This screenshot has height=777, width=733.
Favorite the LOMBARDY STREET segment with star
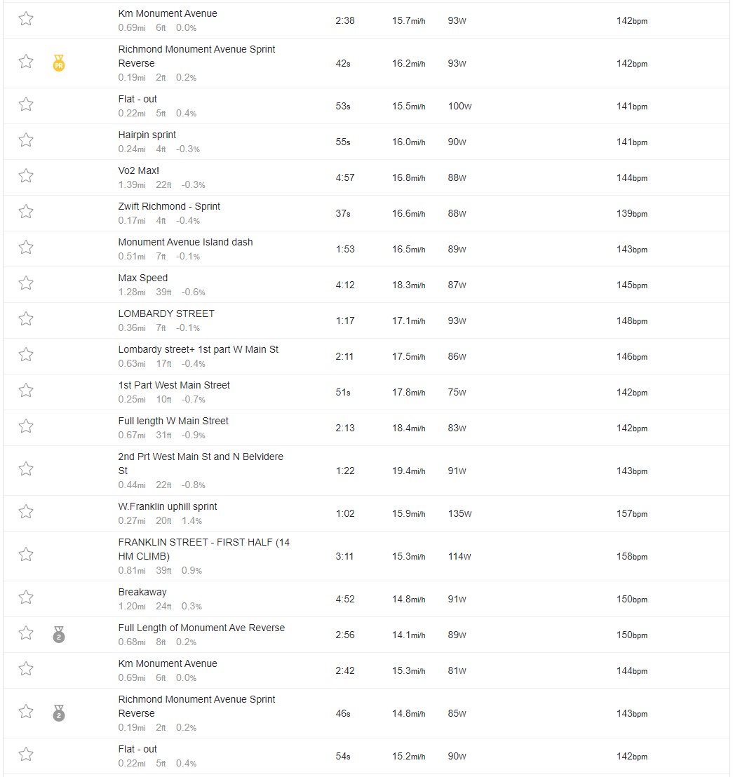(26, 318)
